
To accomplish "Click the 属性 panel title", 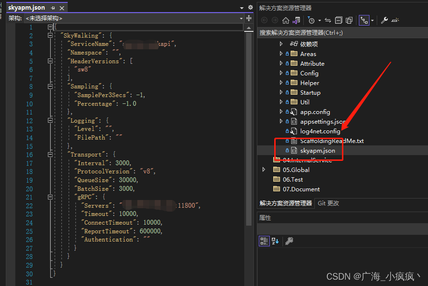I will [x=265, y=218].
